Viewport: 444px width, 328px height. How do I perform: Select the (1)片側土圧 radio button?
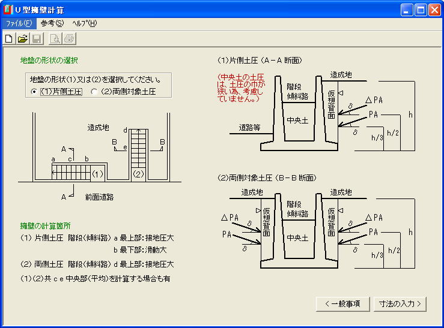34,92
